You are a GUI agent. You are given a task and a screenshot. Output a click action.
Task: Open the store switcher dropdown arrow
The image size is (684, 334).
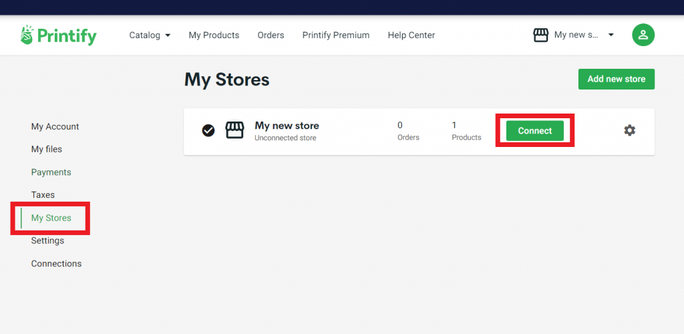pos(611,35)
